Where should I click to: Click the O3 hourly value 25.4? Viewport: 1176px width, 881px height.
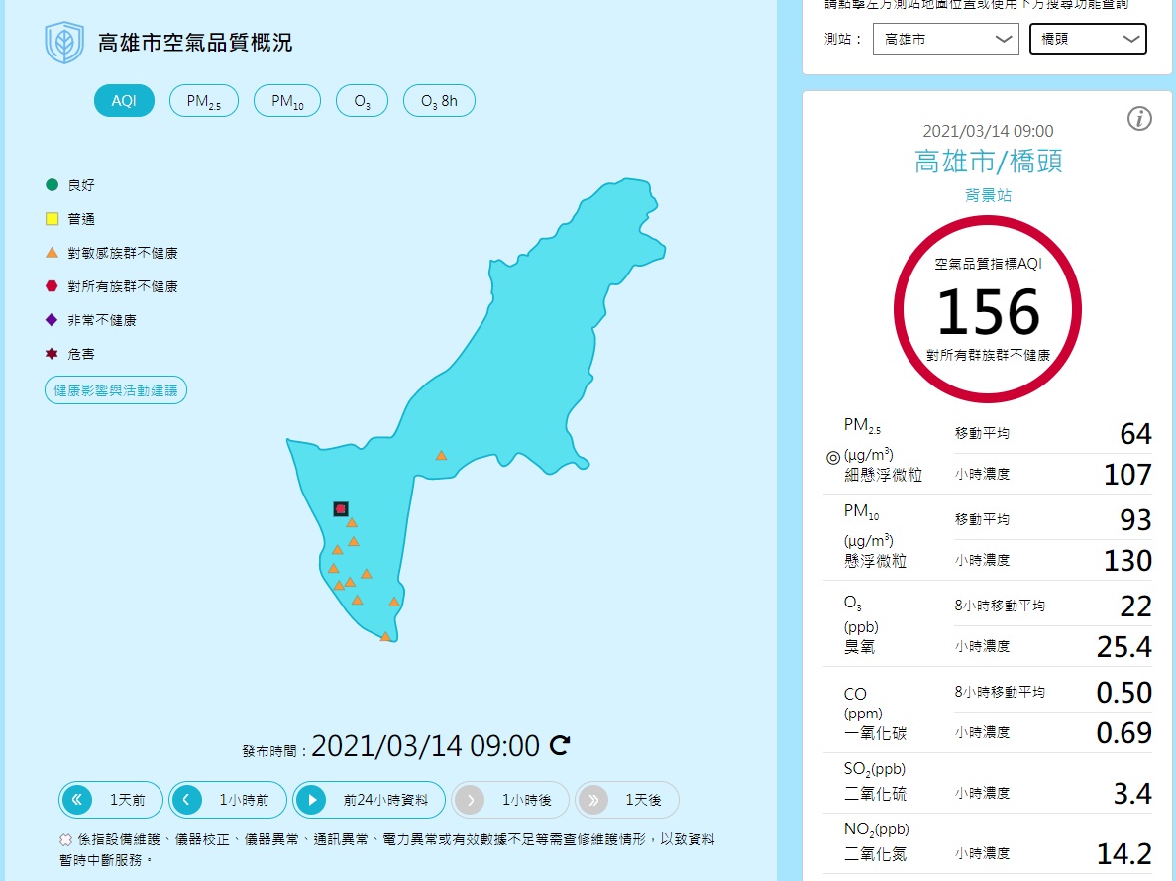tap(1123, 647)
